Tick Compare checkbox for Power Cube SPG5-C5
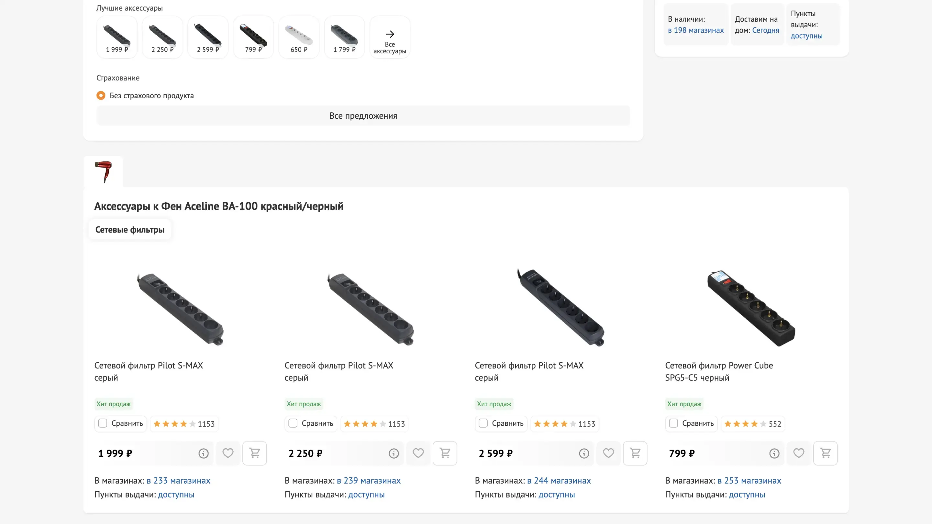The image size is (932, 524). tap(673, 423)
